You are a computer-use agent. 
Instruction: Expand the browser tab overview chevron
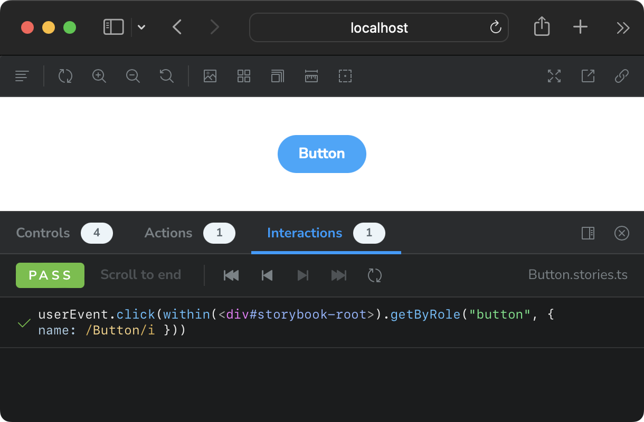pyautogui.click(x=141, y=27)
